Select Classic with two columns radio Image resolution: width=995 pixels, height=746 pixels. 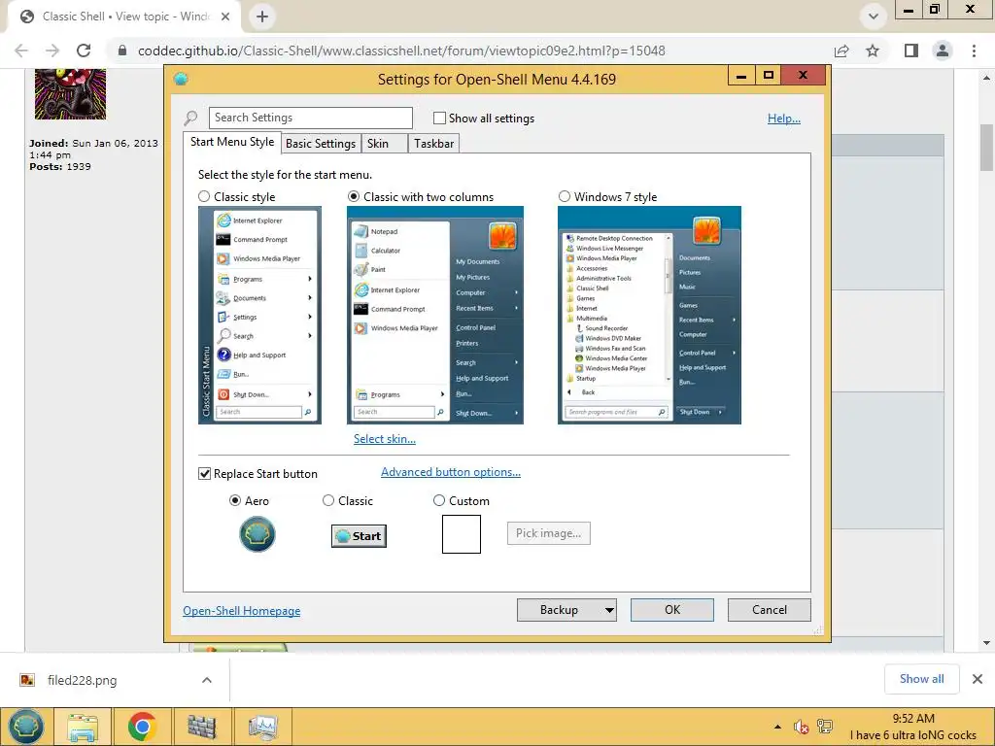[x=354, y=196]
